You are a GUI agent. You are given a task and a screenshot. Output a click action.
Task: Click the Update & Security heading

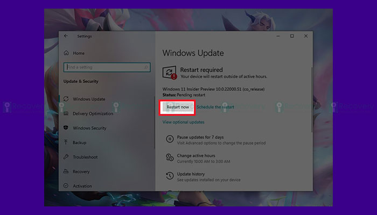pyautogui.click(x=81, y=81)
